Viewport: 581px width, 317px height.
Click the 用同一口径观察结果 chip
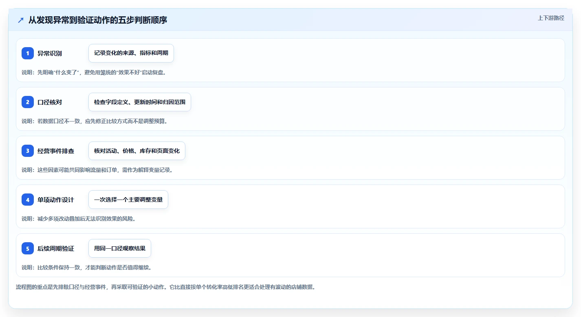(120, 248)
